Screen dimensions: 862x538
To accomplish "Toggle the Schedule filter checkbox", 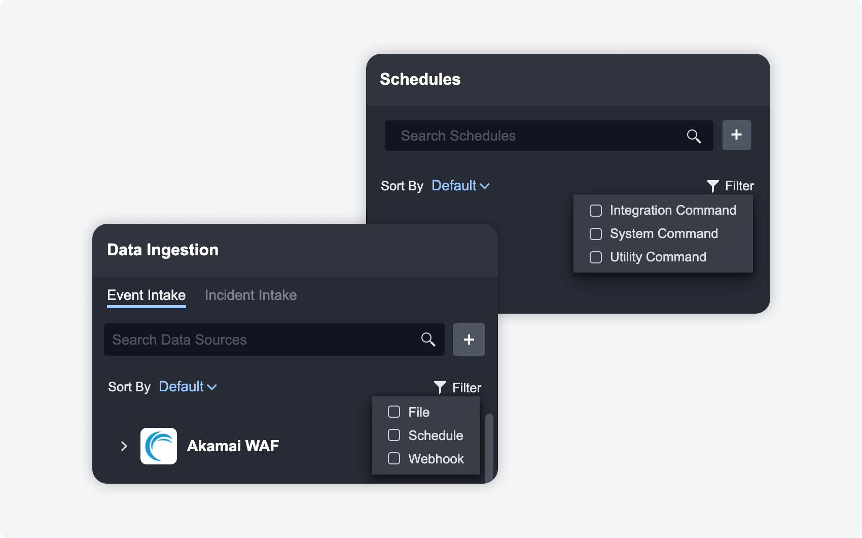I will tap(394, 435).
